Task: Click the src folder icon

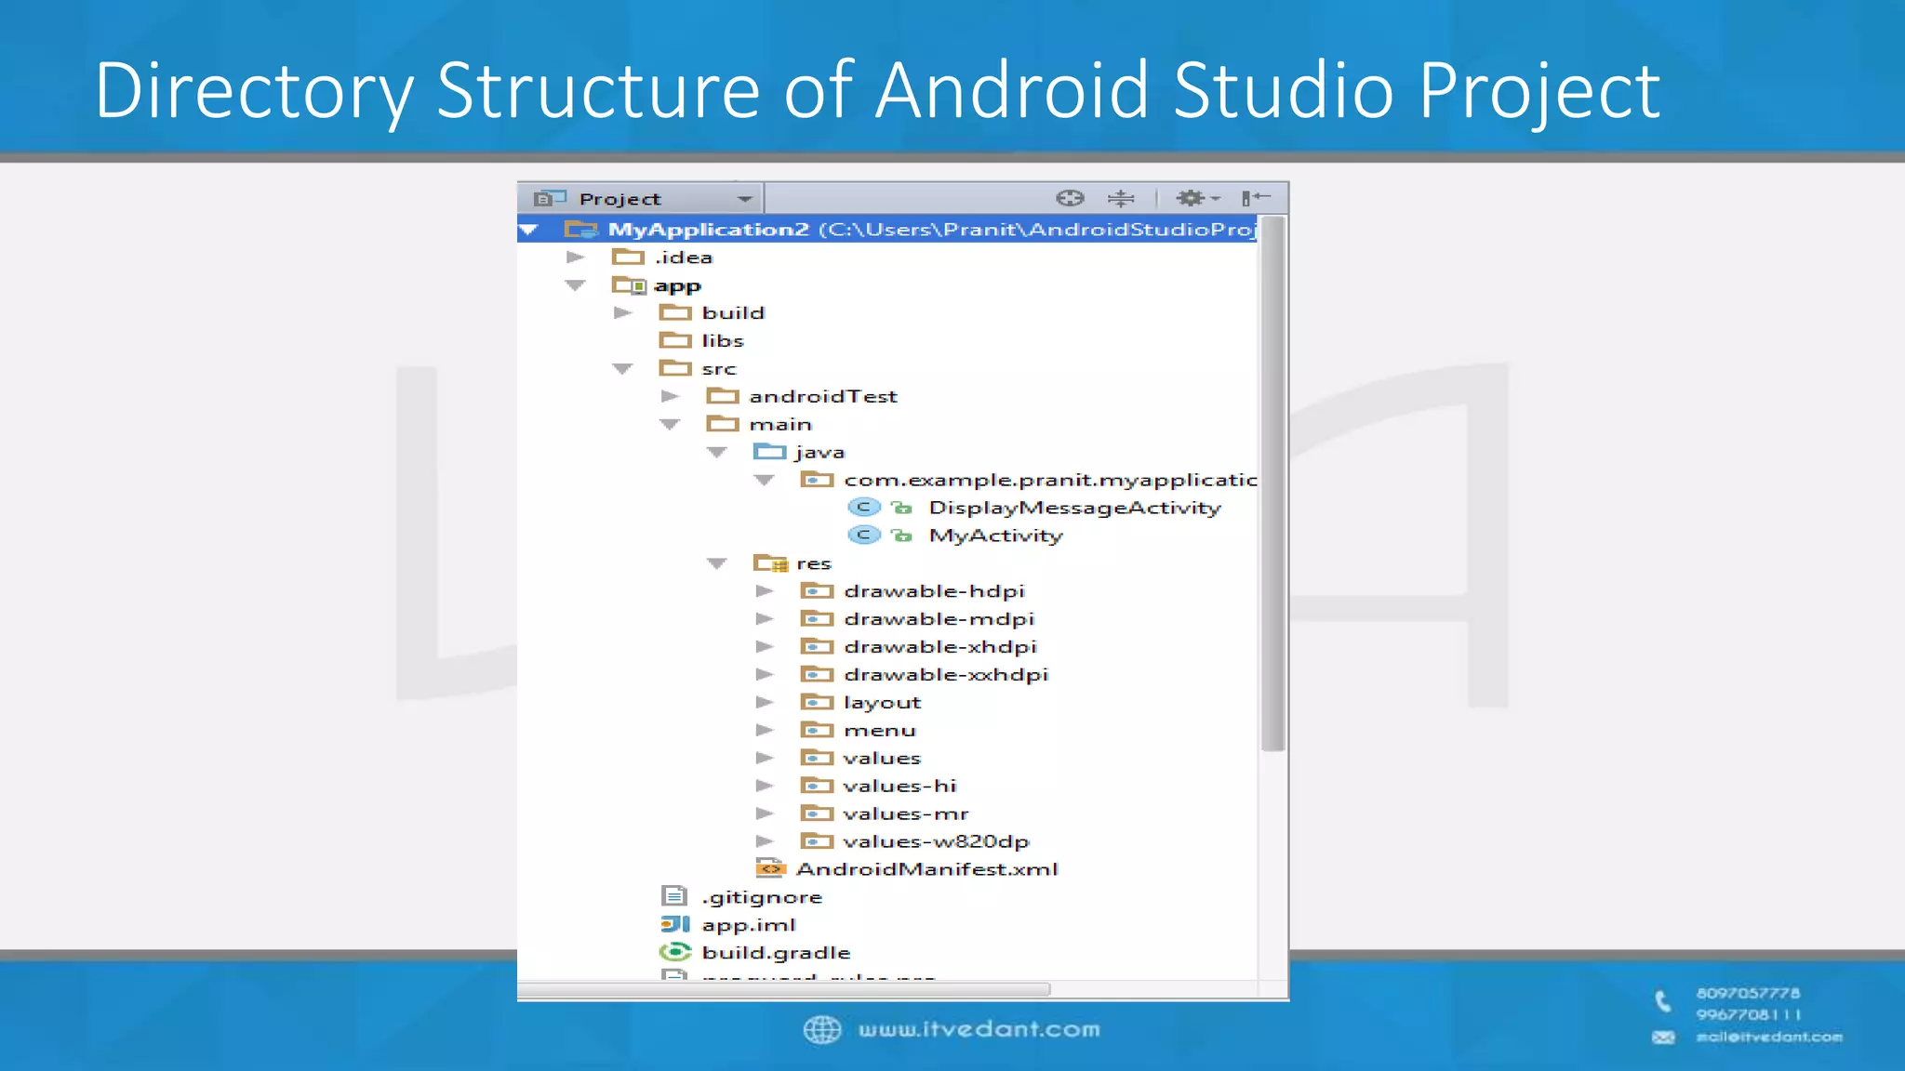Action: (675, 368)
